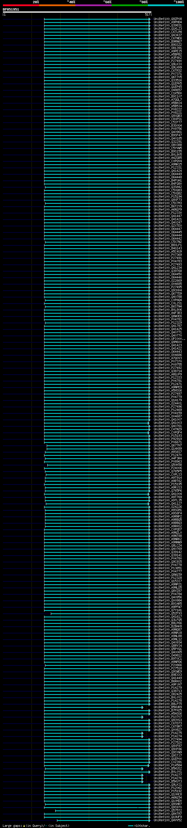Screen dimensions: 187x828
Task: Select the label UniRef100_O64443
Action: click(168, 352)
